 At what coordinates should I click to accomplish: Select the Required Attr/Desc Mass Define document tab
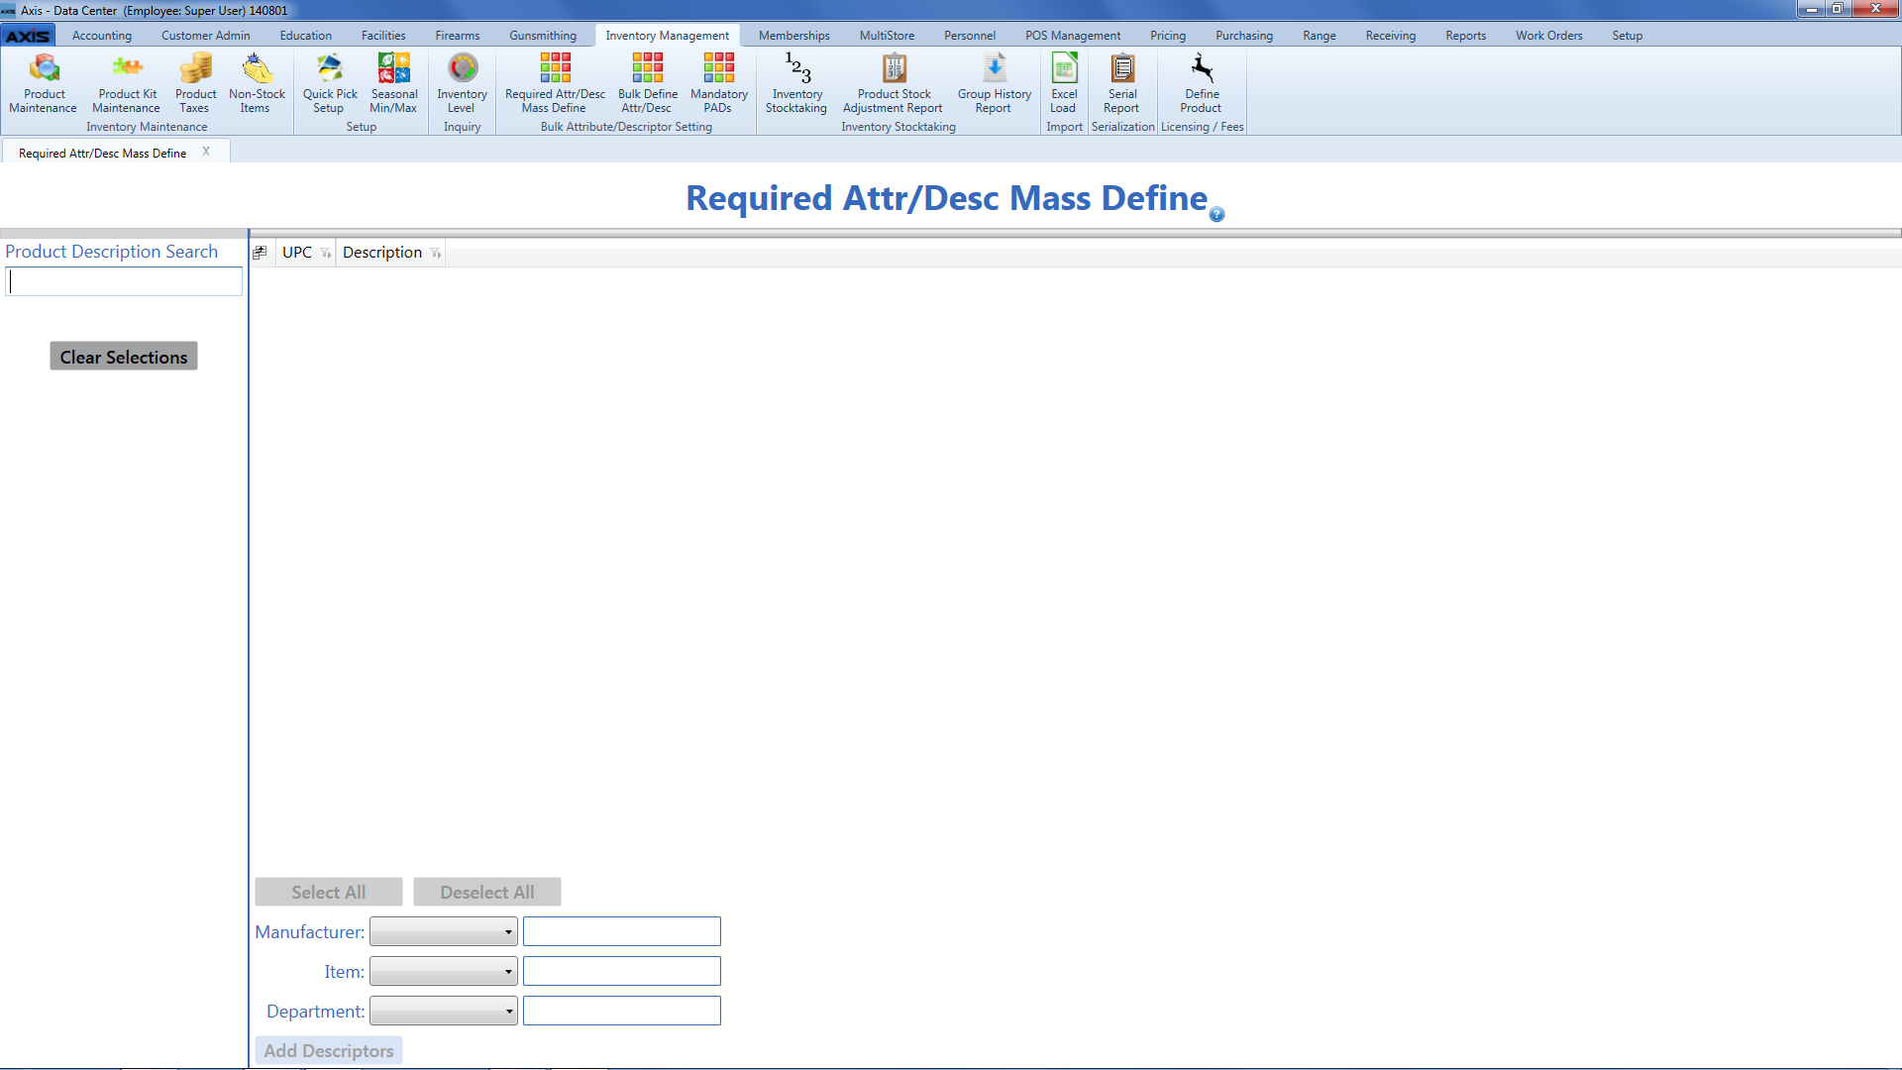tap(103, 153)
